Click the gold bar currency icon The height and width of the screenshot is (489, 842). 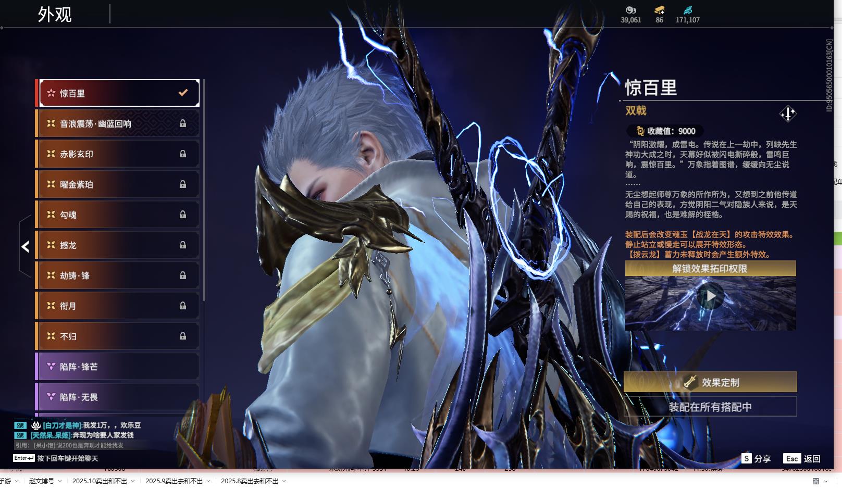point(659,10)
